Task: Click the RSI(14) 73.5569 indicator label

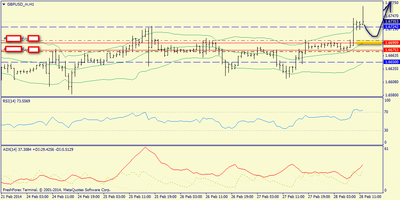Action: click(16, 101)
